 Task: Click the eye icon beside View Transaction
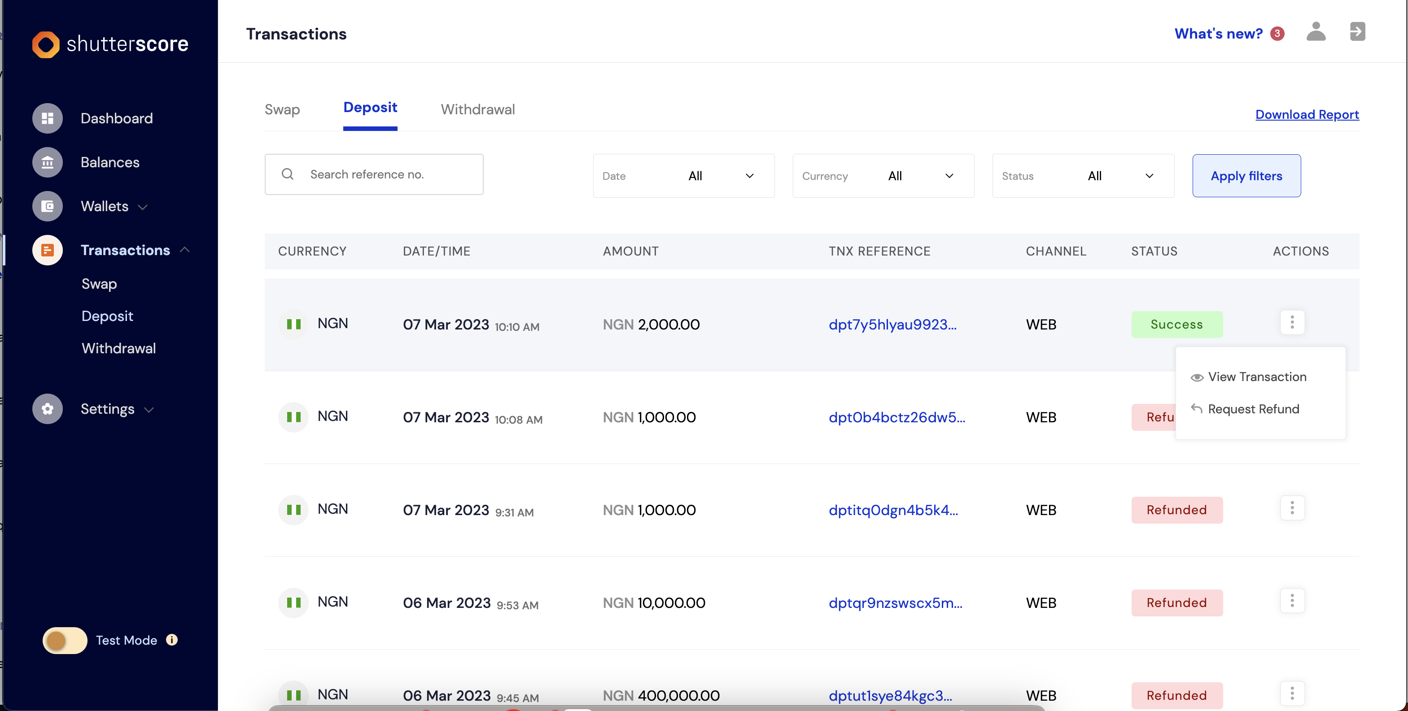[x=1197, y=377]
